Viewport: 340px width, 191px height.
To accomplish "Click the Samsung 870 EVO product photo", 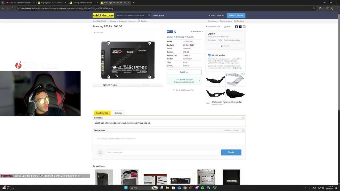I will click(x=128, y=60).
